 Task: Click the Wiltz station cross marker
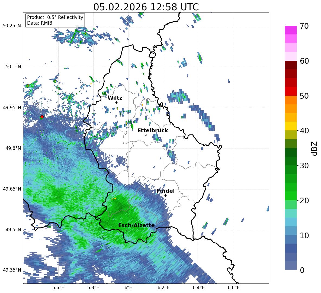tap(117, 102)
